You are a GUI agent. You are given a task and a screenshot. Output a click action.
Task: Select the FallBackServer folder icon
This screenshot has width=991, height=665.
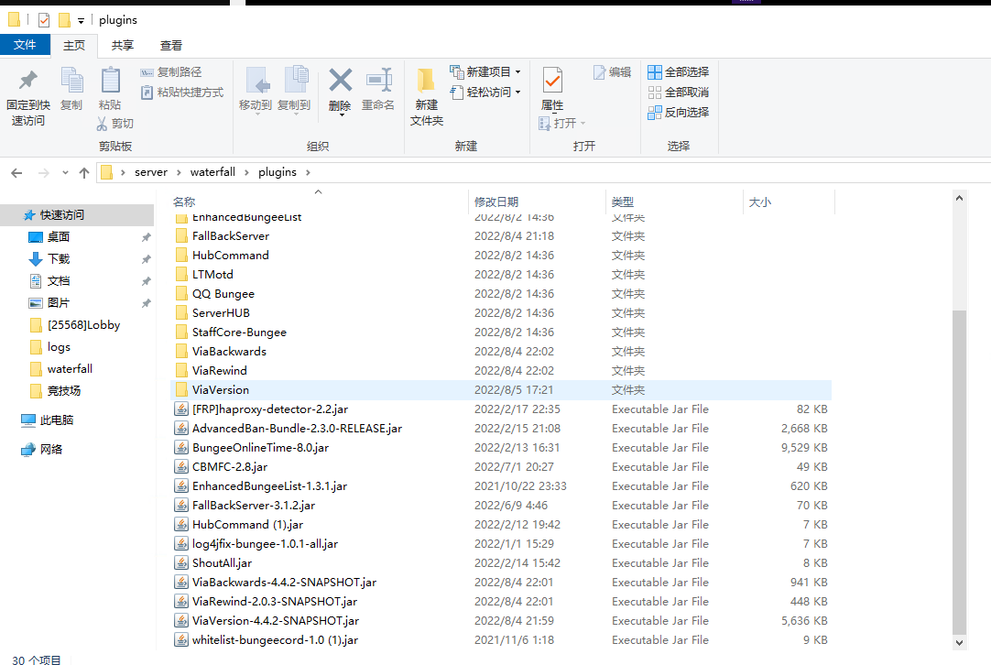[181, 235]
